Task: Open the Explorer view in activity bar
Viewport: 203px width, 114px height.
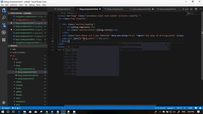Action: pyautogui.click(x=4, y=10)
